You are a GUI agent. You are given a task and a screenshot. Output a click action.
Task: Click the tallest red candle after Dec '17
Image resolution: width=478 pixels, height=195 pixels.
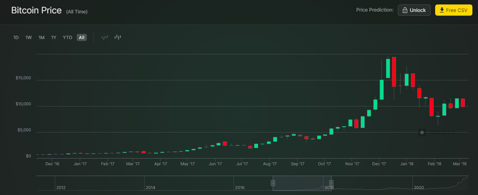pyautogui.click(x=394, y=72)
